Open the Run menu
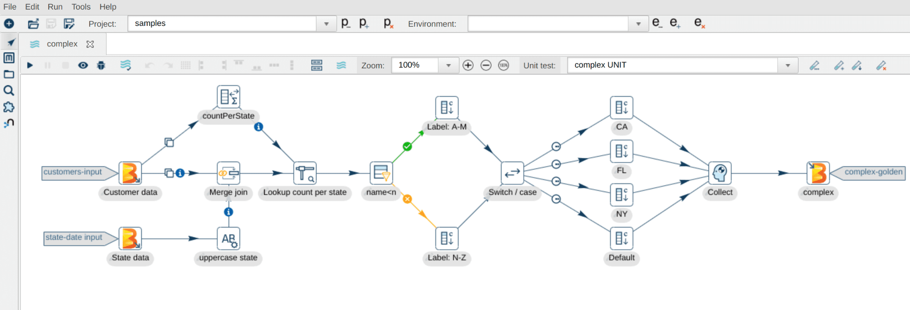The width and height of the screenshot is (910, 310). (55, 7)
